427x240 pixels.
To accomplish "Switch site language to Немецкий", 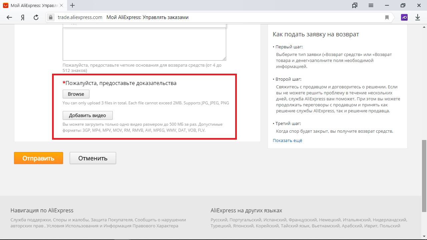I will (330, 220).
